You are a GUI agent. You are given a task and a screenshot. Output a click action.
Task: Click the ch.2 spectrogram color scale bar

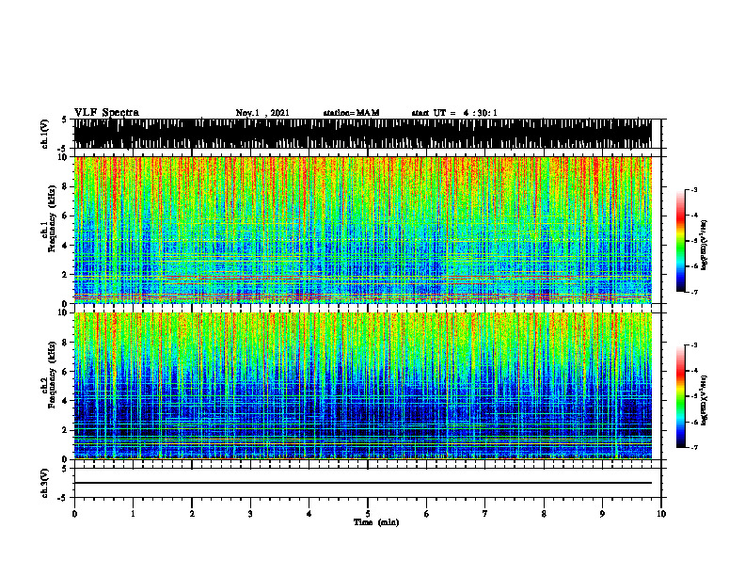pos(680,396)
